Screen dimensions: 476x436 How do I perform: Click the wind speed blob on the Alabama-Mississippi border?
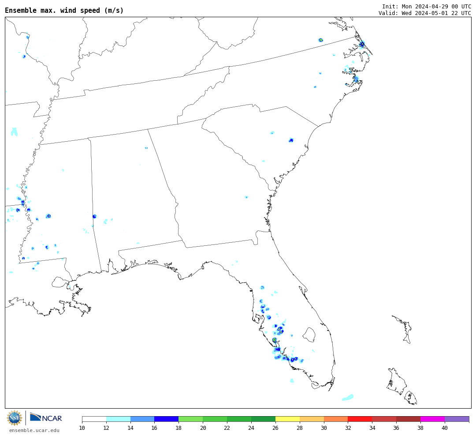pos(94,217)
